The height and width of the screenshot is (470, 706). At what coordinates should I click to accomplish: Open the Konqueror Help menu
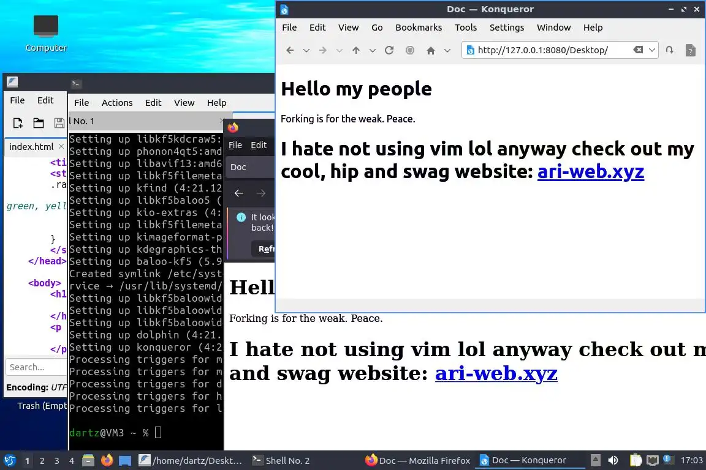pos(593,28)
